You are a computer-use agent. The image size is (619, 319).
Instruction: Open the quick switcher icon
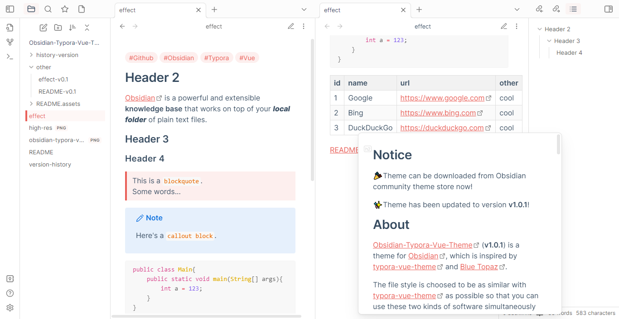(x=10, y=28)
